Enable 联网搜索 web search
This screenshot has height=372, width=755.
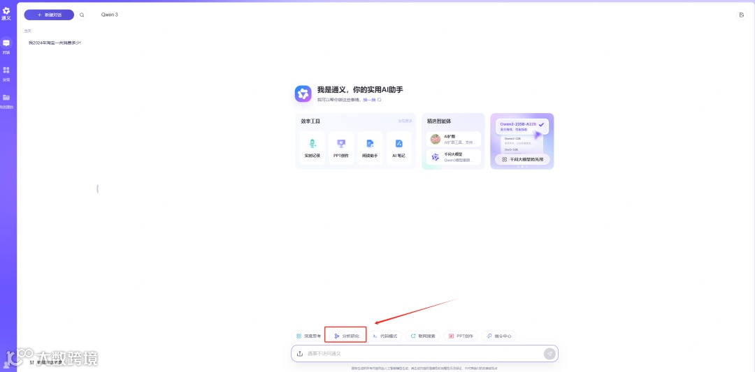422,336
